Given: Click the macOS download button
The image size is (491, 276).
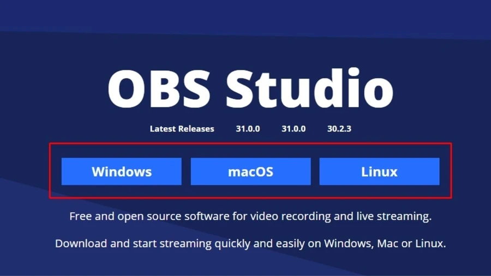Looking at the screenshot, I should [x=250, y=171].
